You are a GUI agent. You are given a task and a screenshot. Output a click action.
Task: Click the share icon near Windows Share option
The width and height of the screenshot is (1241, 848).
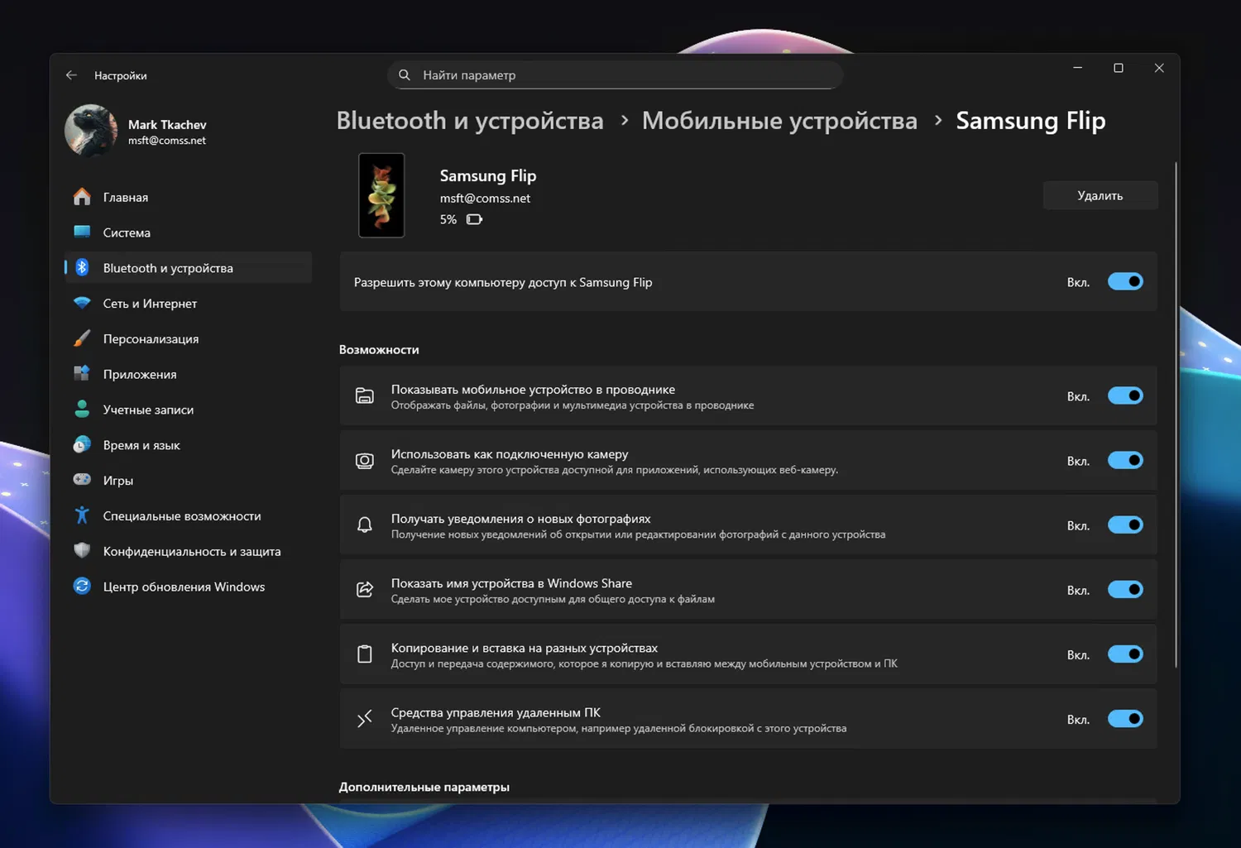364,589
